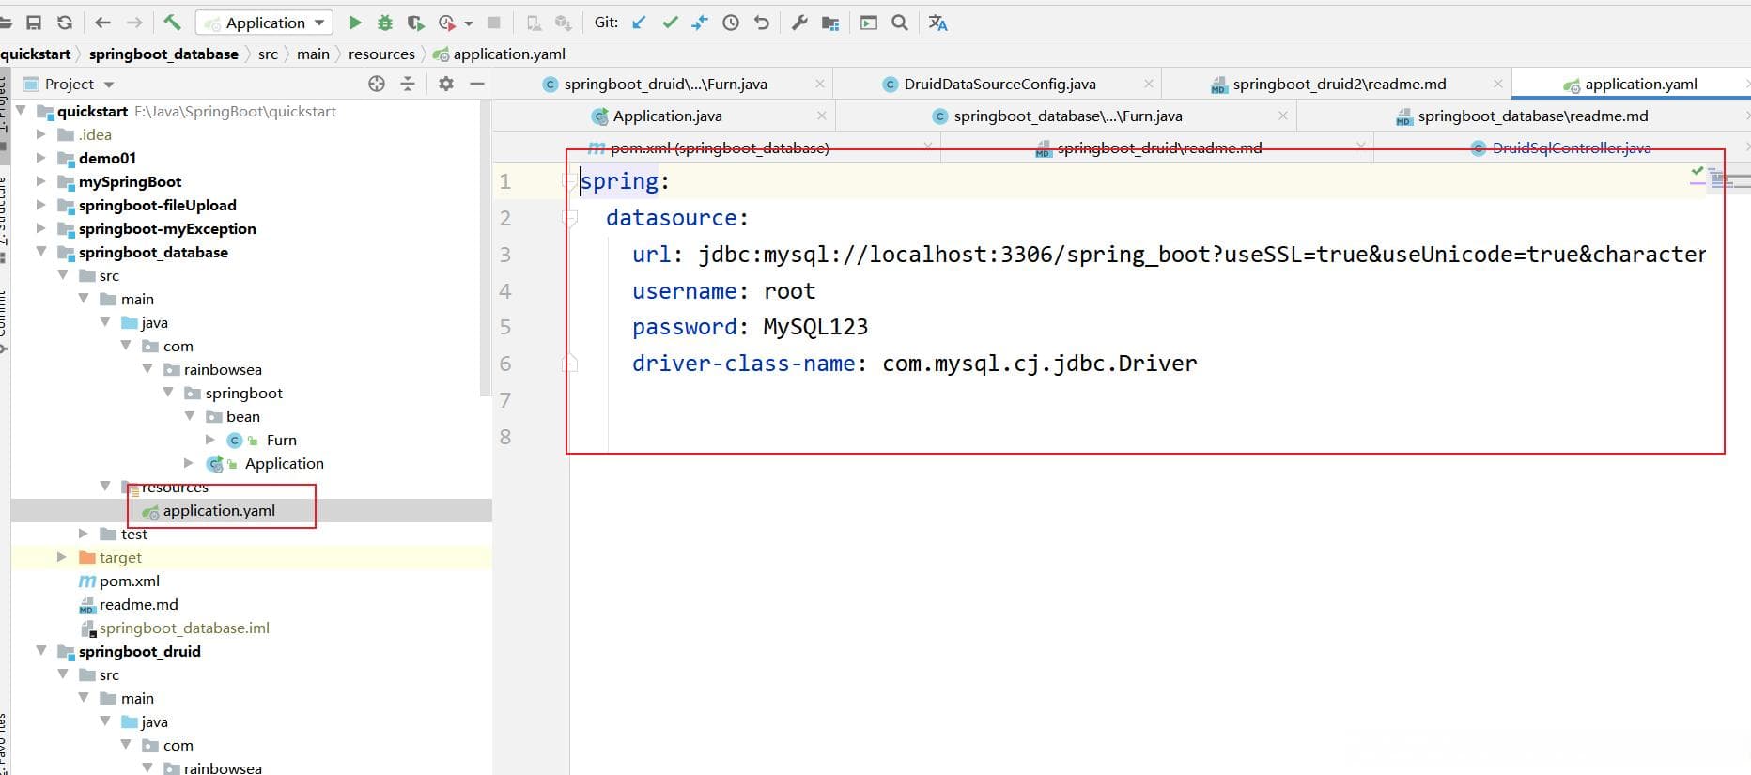Click the Stop square icon
Screen dimensions: 1751x775
[494, 23]
